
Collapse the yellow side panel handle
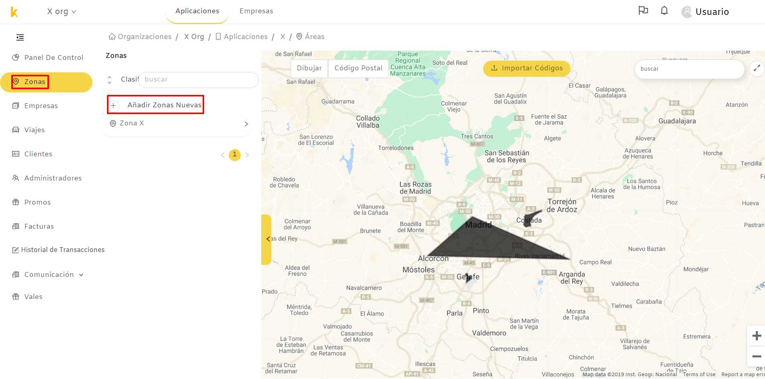267,240
